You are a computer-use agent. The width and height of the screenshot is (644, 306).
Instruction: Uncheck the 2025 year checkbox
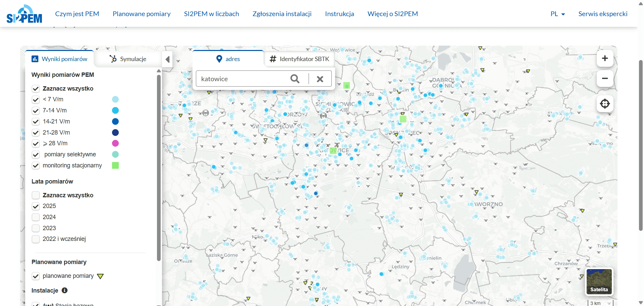coord(36,206)
